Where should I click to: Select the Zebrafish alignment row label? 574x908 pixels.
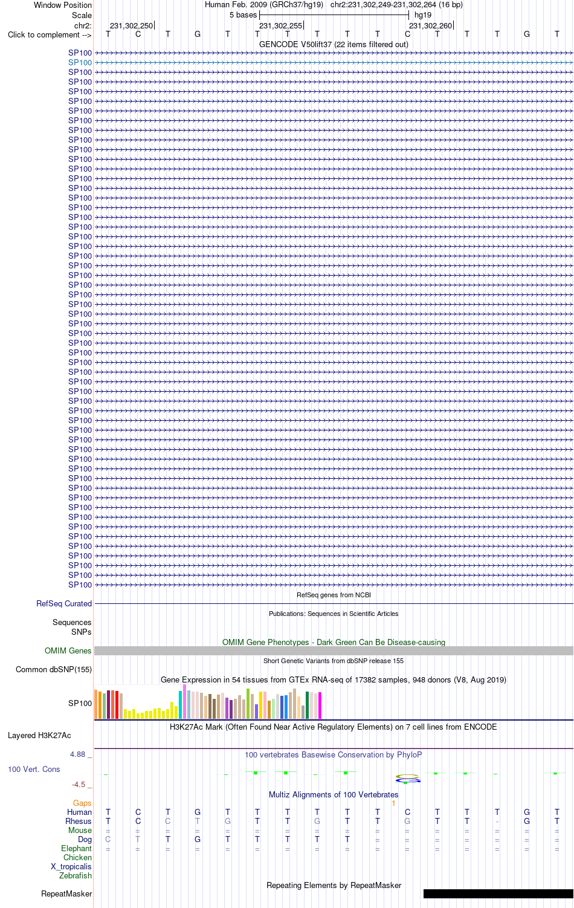click(76, 875)
